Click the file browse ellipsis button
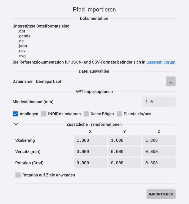The height and width of the screenshot is (204, 189). tap(171, 81)
